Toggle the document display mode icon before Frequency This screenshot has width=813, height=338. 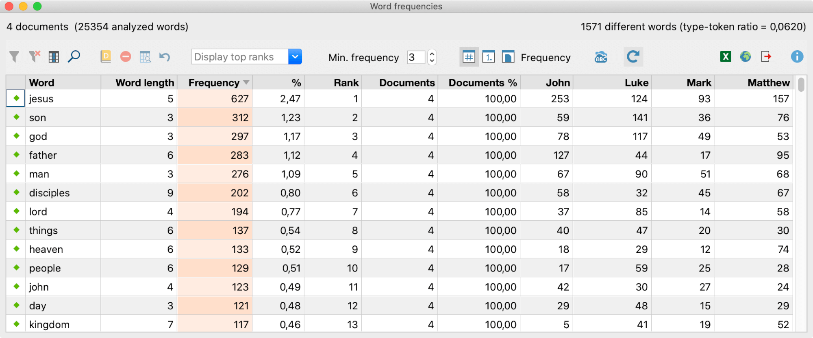click(x=508, y=57)
